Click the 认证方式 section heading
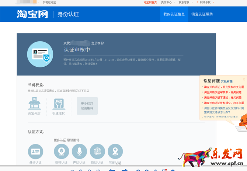This screenshot has width=247, height=171. [x=36, y=132]
